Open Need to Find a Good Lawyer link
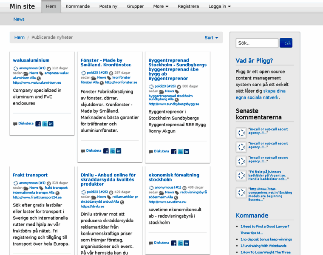The image size is (323, 255). tap(265, 229)
